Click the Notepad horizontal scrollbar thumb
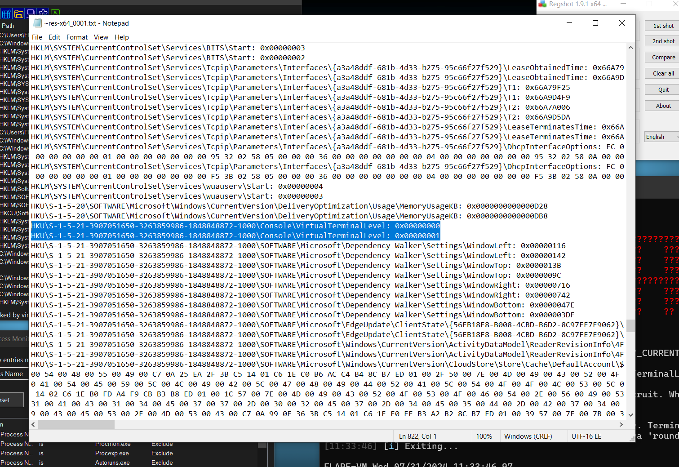This screenshot has width=679, height=467. point(76,424)
